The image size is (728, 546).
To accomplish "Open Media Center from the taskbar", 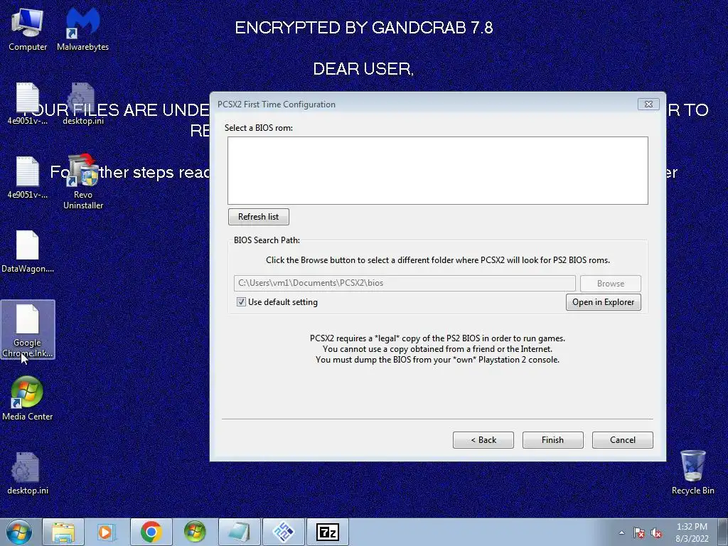I will click(x=195, y=532).
